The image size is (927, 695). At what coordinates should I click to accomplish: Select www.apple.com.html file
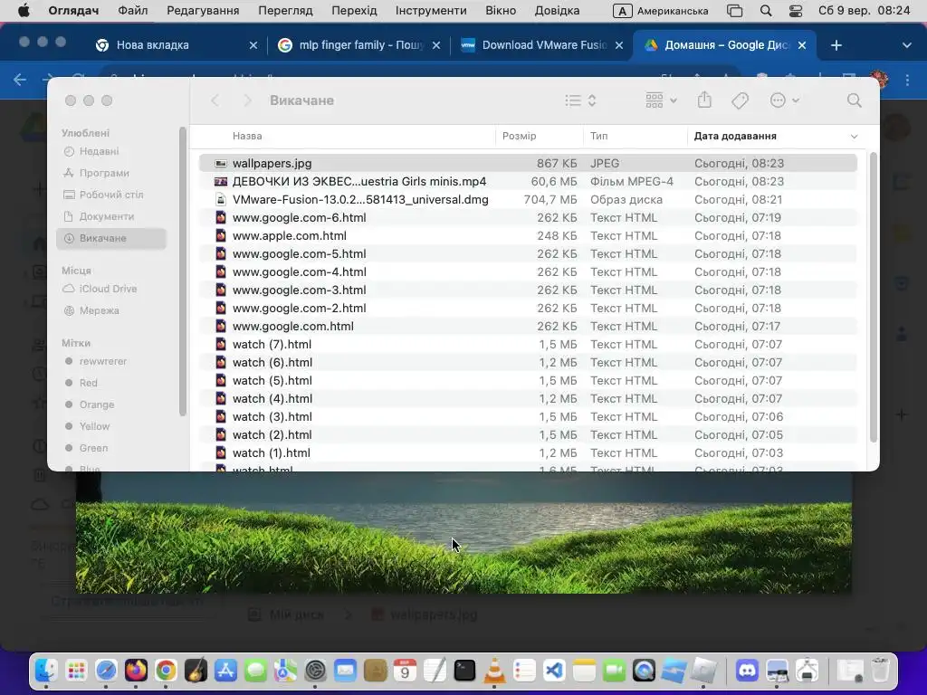[528, 236]
